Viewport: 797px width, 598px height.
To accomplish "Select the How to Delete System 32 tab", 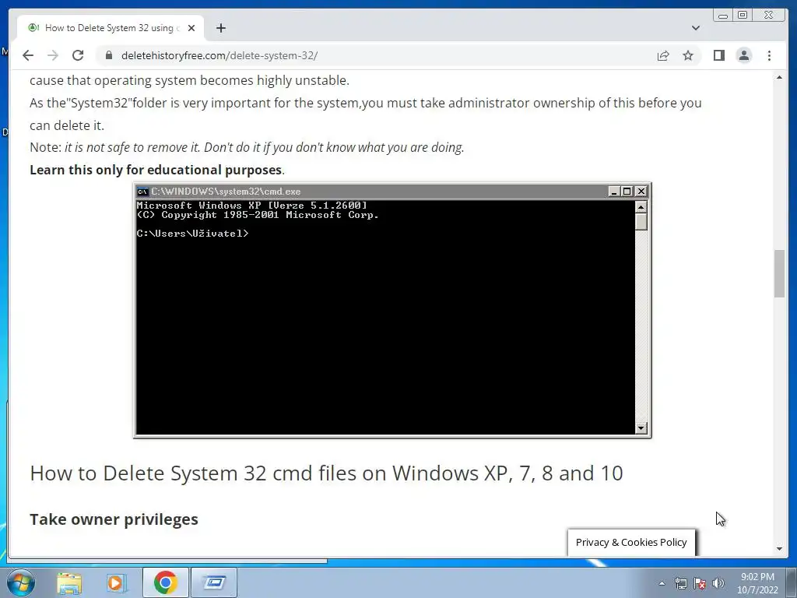I will 111,28.
